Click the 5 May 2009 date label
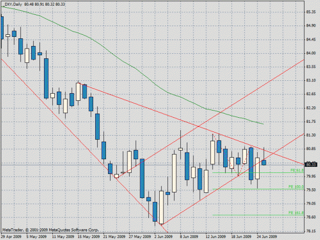This screenshot has height=240, width=320. 36,236
